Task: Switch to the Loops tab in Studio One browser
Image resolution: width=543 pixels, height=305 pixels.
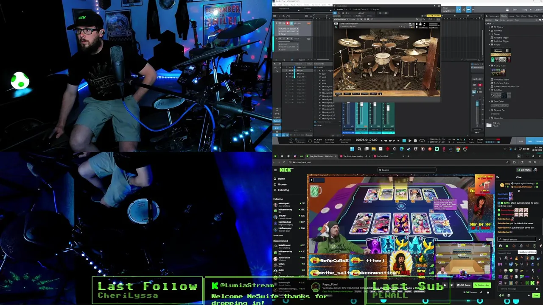Action: (511, 16)
